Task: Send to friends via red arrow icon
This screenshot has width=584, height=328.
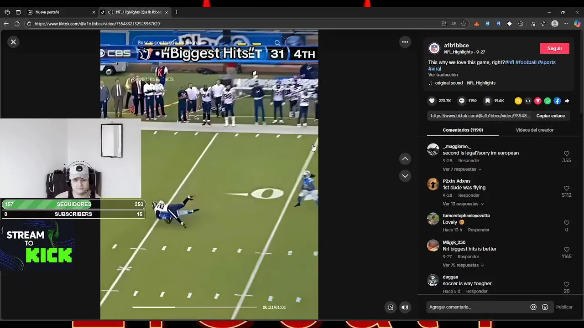Action: [537, 101]
